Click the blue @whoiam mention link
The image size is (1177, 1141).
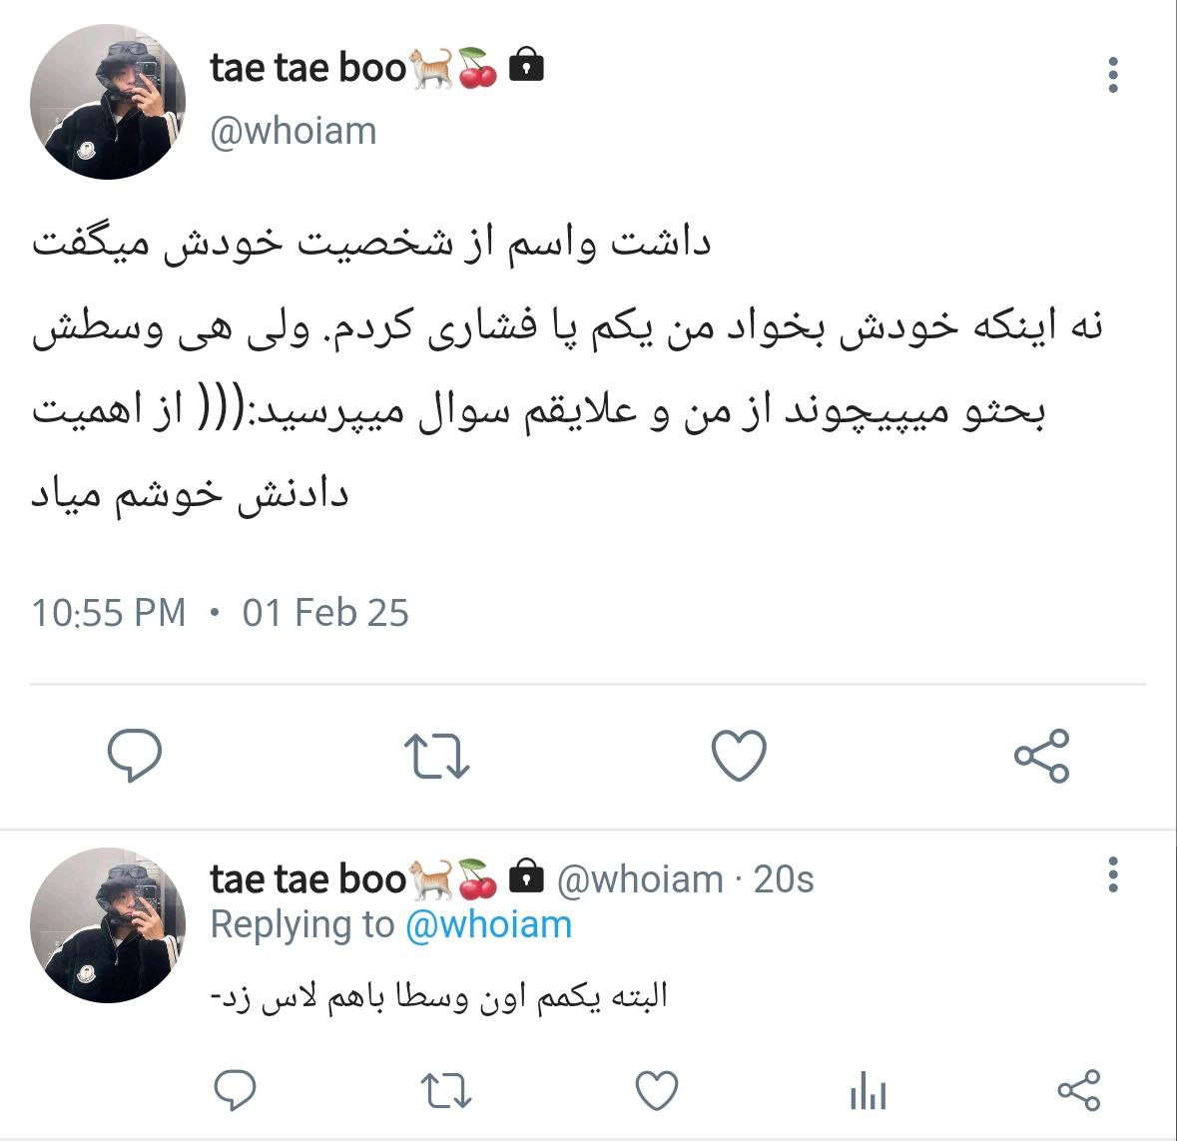click(x=488, y=924)
